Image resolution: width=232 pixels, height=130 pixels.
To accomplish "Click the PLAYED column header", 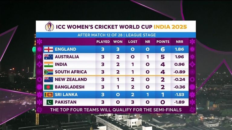I will 103,42.
